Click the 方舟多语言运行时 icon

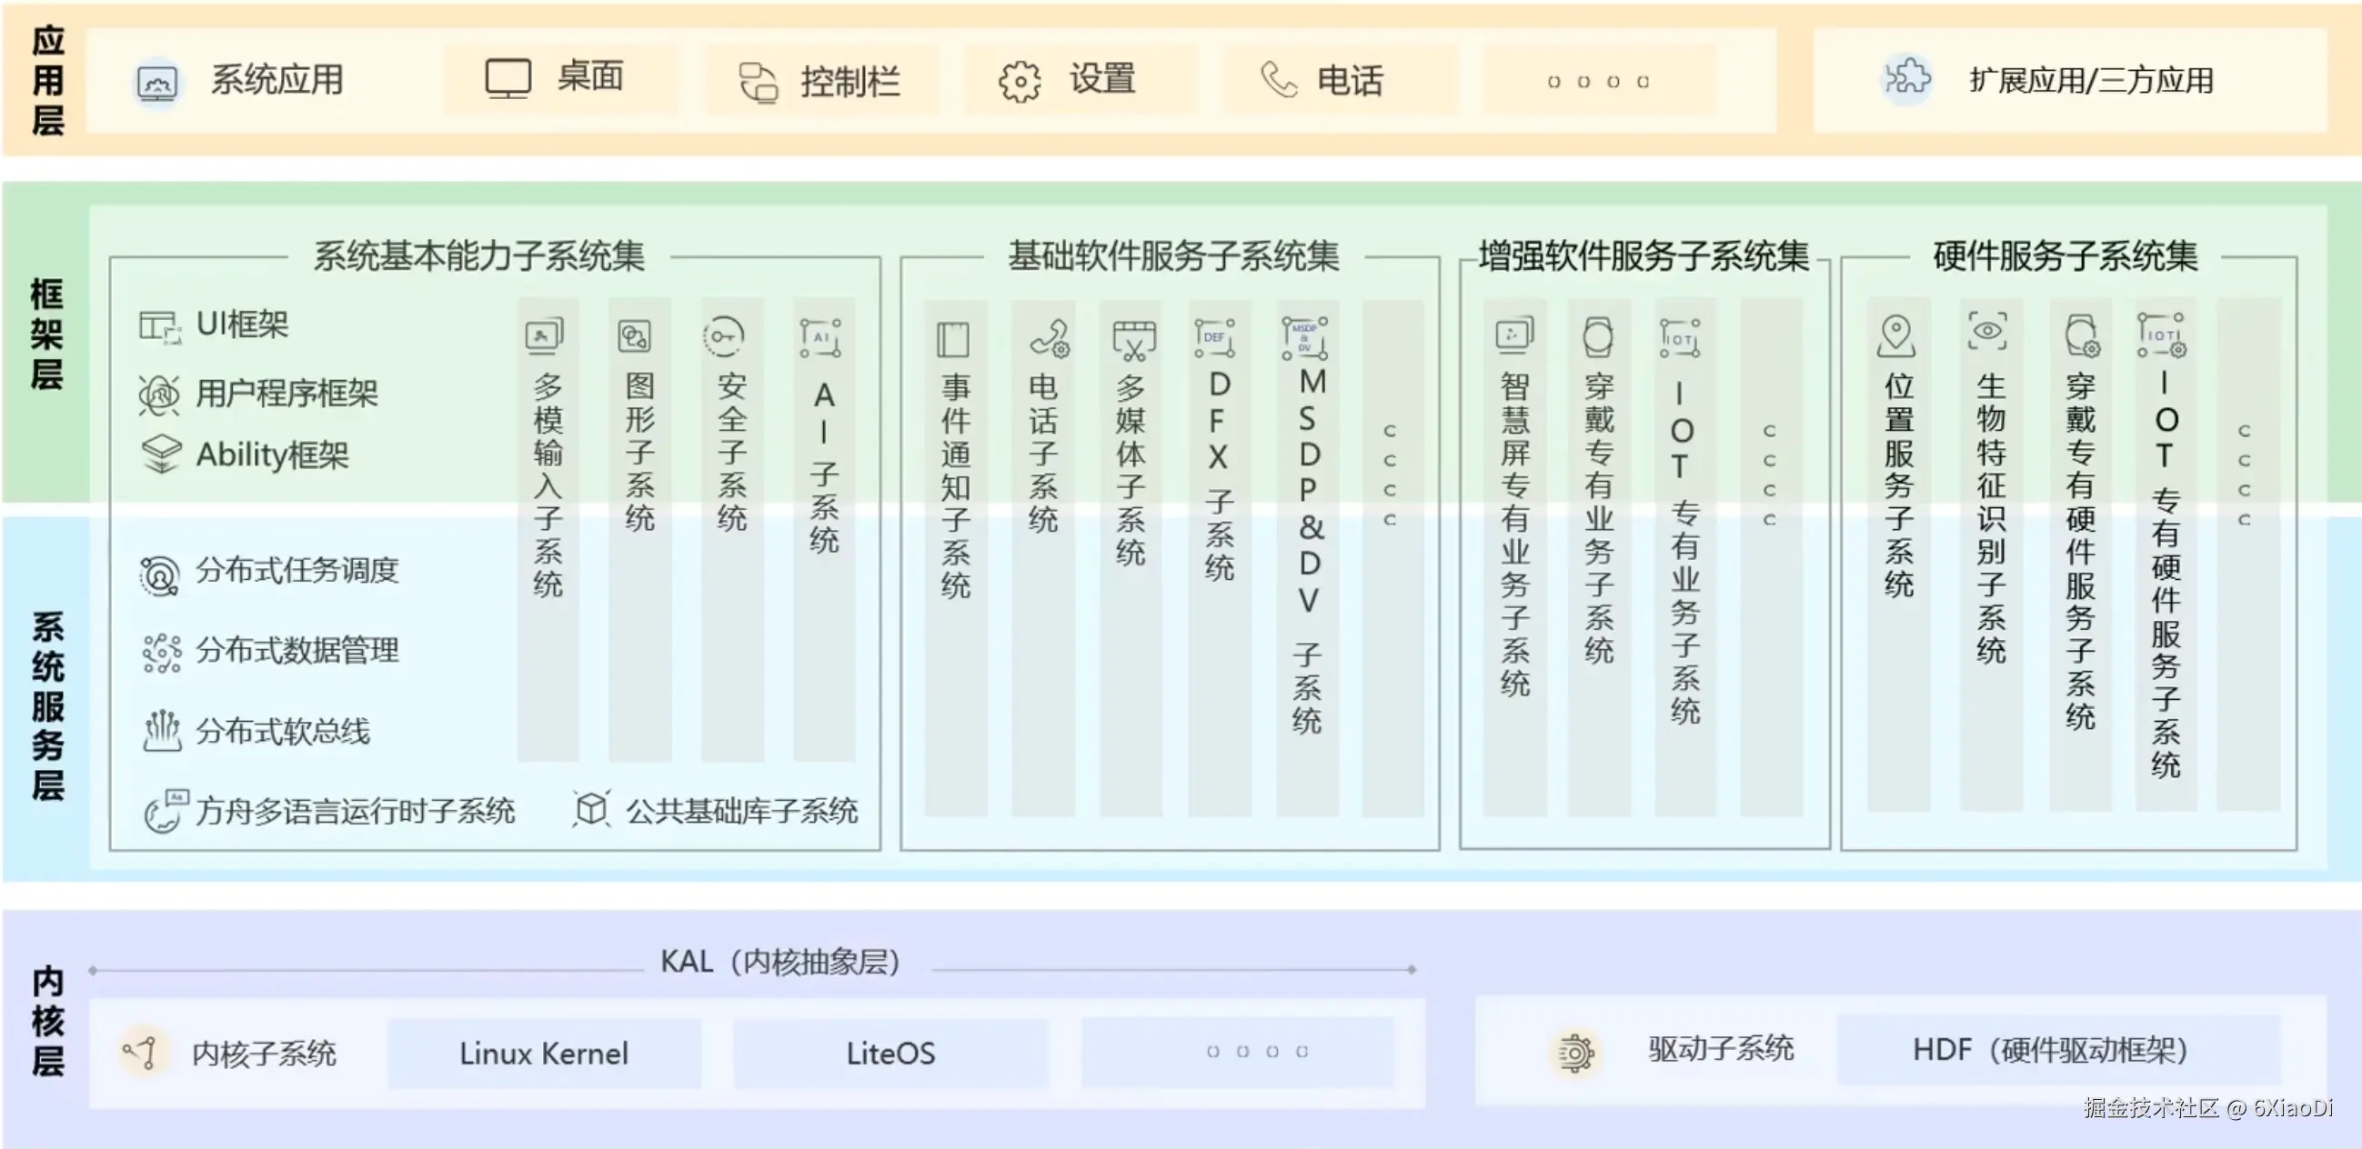(x=165, y=812)
